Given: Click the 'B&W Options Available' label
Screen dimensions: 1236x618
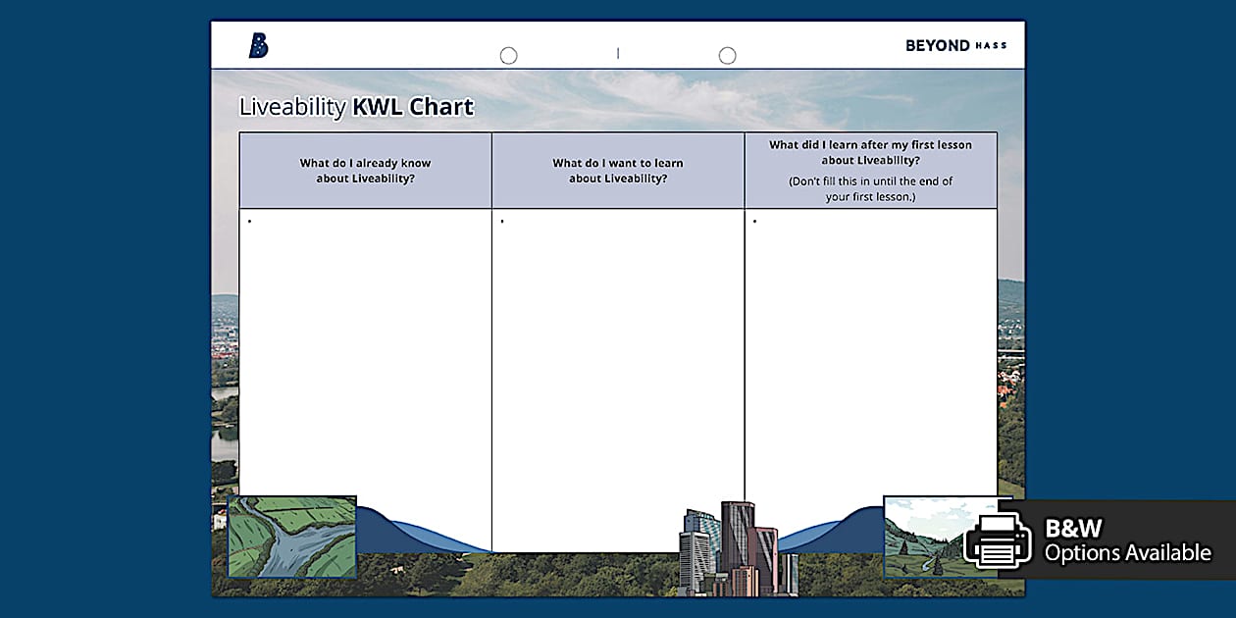Looking at the screenshot, I should click(1126, 541).
